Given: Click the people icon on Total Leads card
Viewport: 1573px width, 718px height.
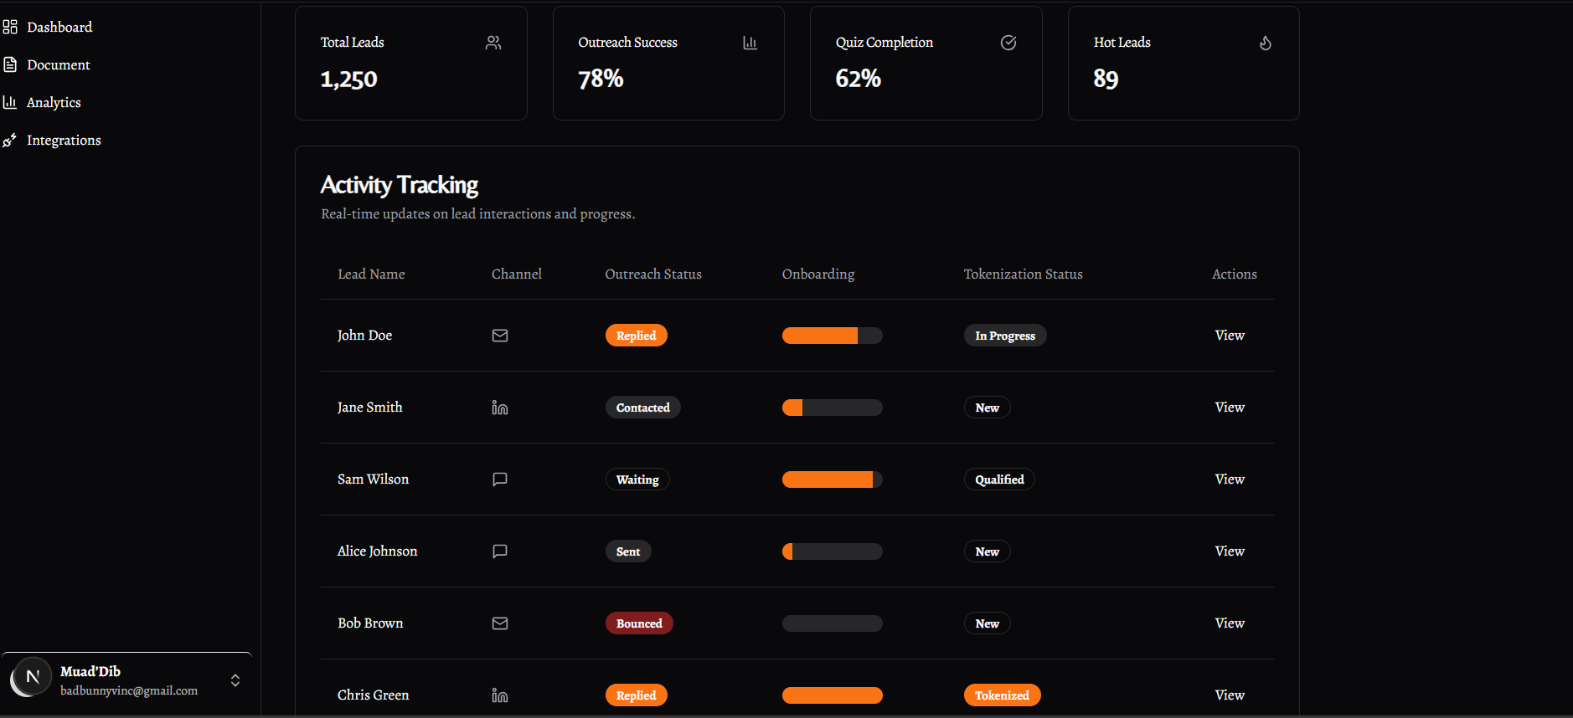Looking at the screenshot, I should tap(493, 43).
